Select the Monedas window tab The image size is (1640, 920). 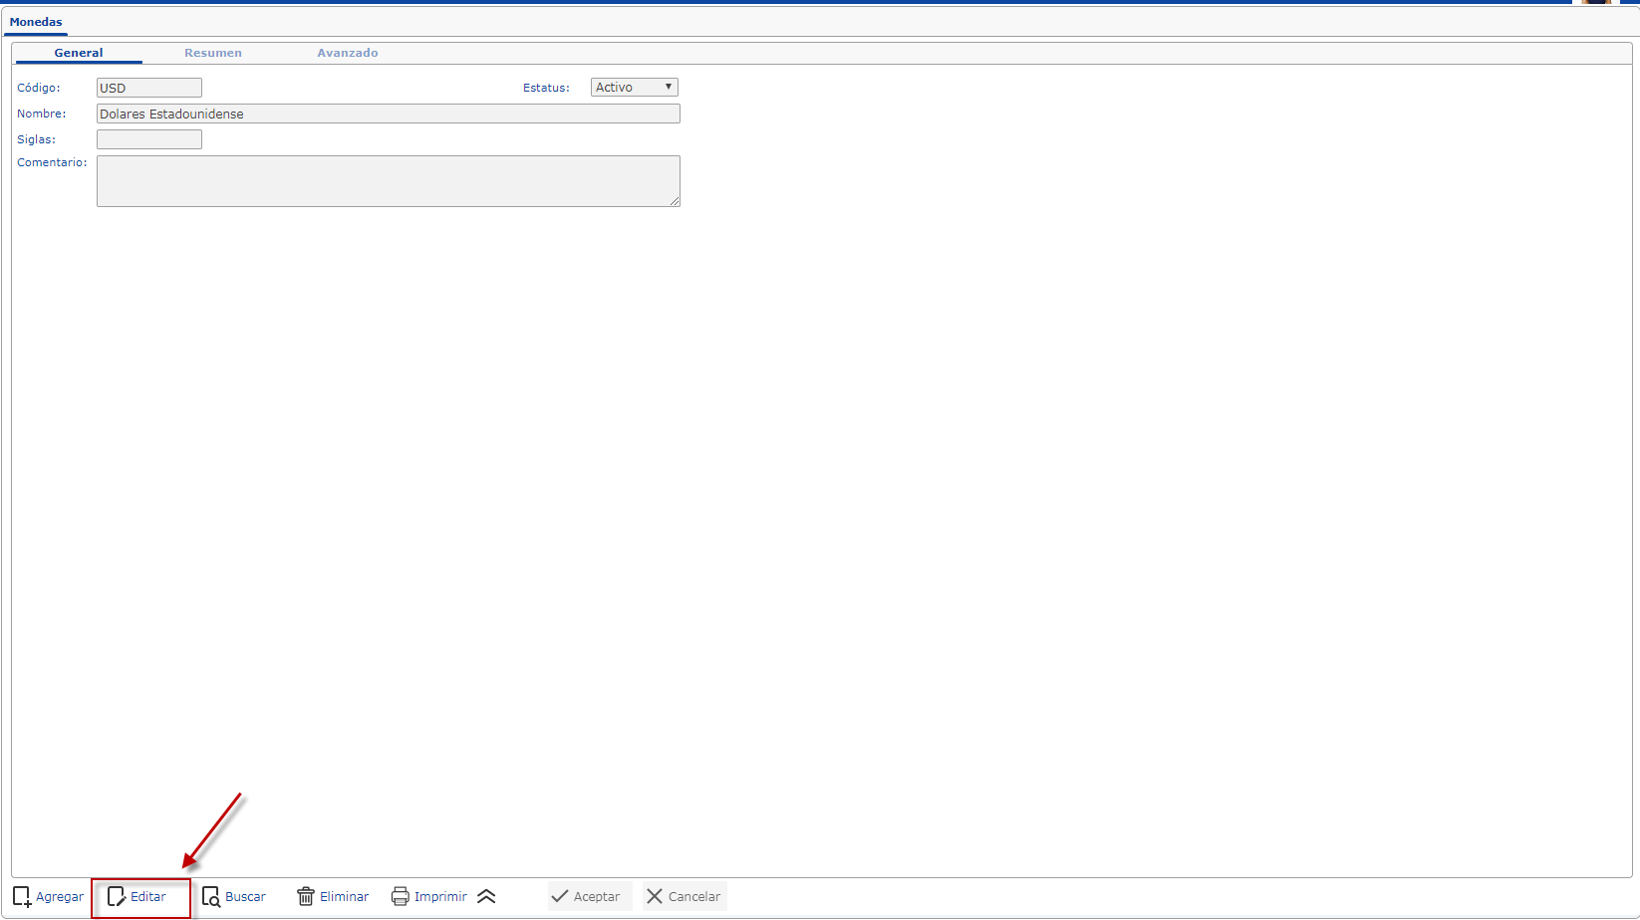tap(36, 22)
